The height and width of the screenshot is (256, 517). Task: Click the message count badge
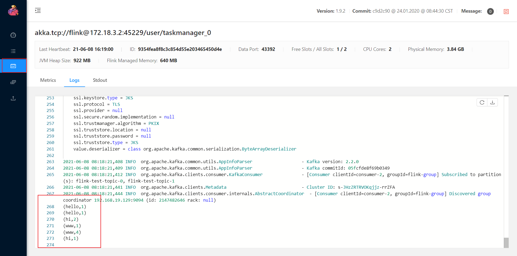pyautogui.click(x=490, y=11)
